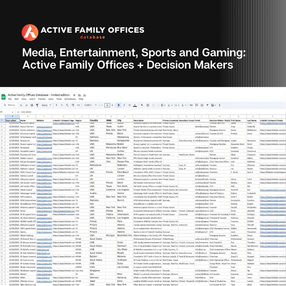Apply percent format with the % icon

[x=62, y=105]
